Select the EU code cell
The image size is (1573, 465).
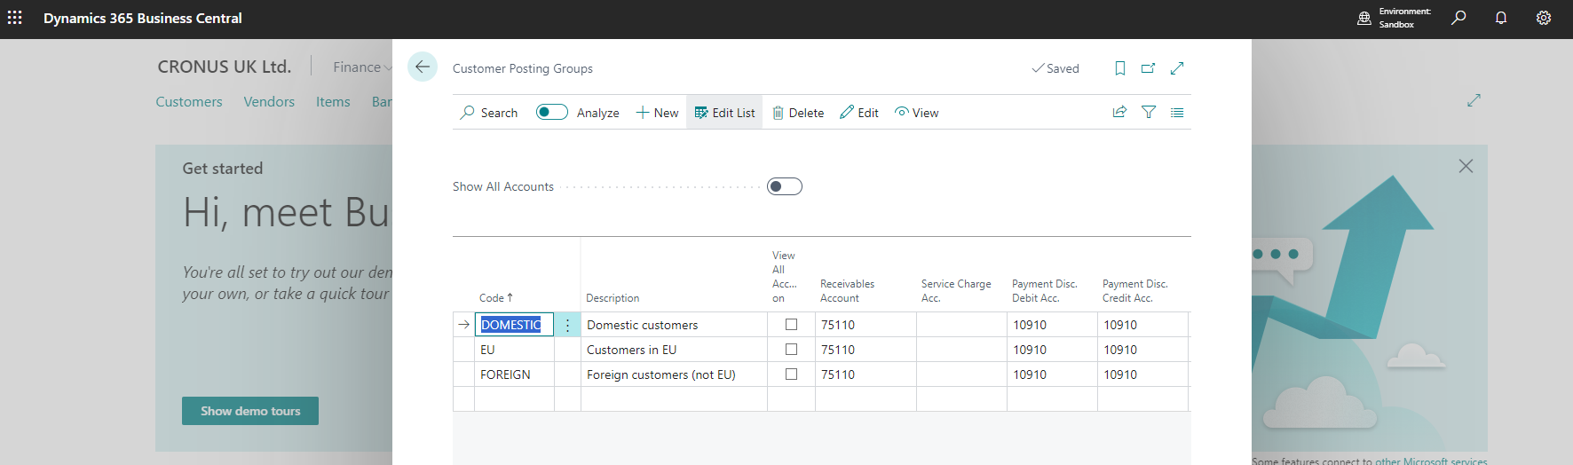pyautogui.click(x=515, y=350)
